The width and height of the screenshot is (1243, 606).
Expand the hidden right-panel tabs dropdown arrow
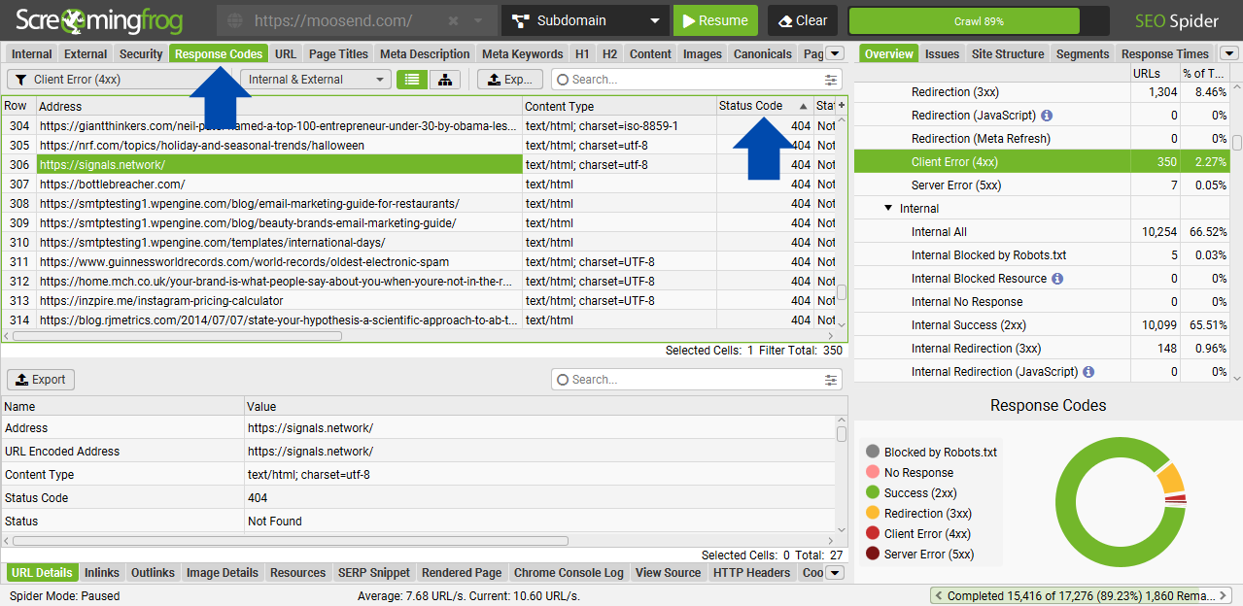tap(1229, 53)
